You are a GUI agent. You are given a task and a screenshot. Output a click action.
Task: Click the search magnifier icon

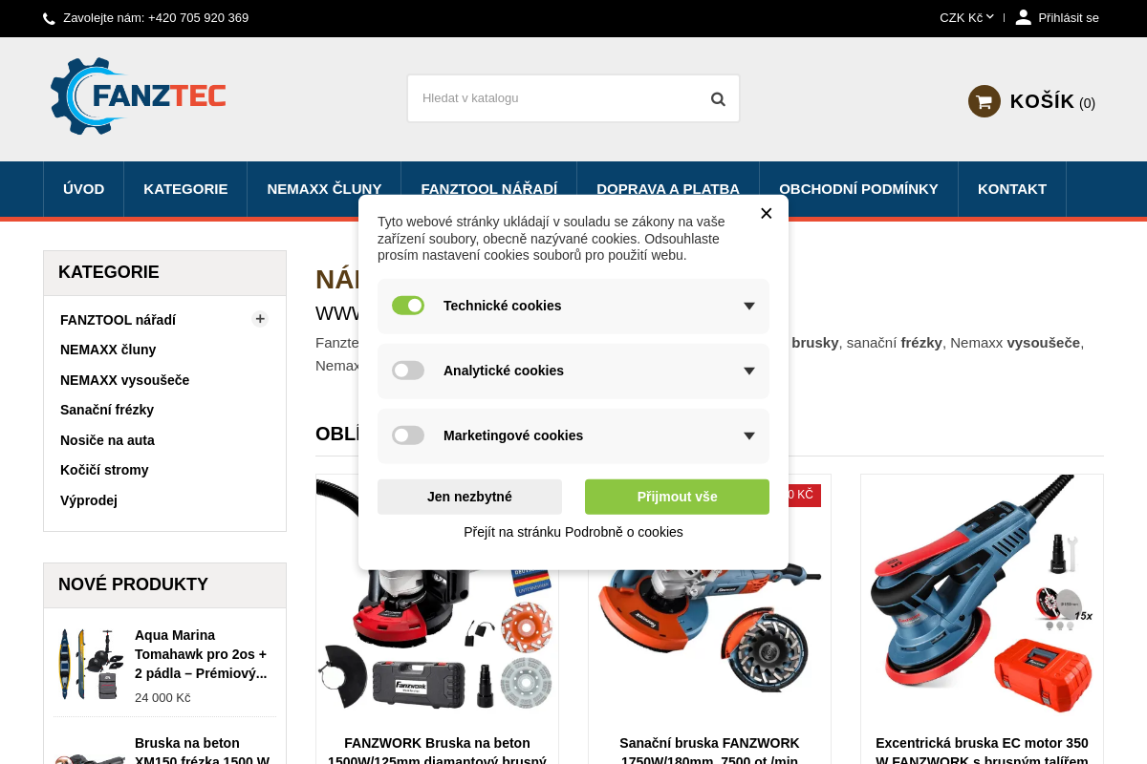click(718, 98)
